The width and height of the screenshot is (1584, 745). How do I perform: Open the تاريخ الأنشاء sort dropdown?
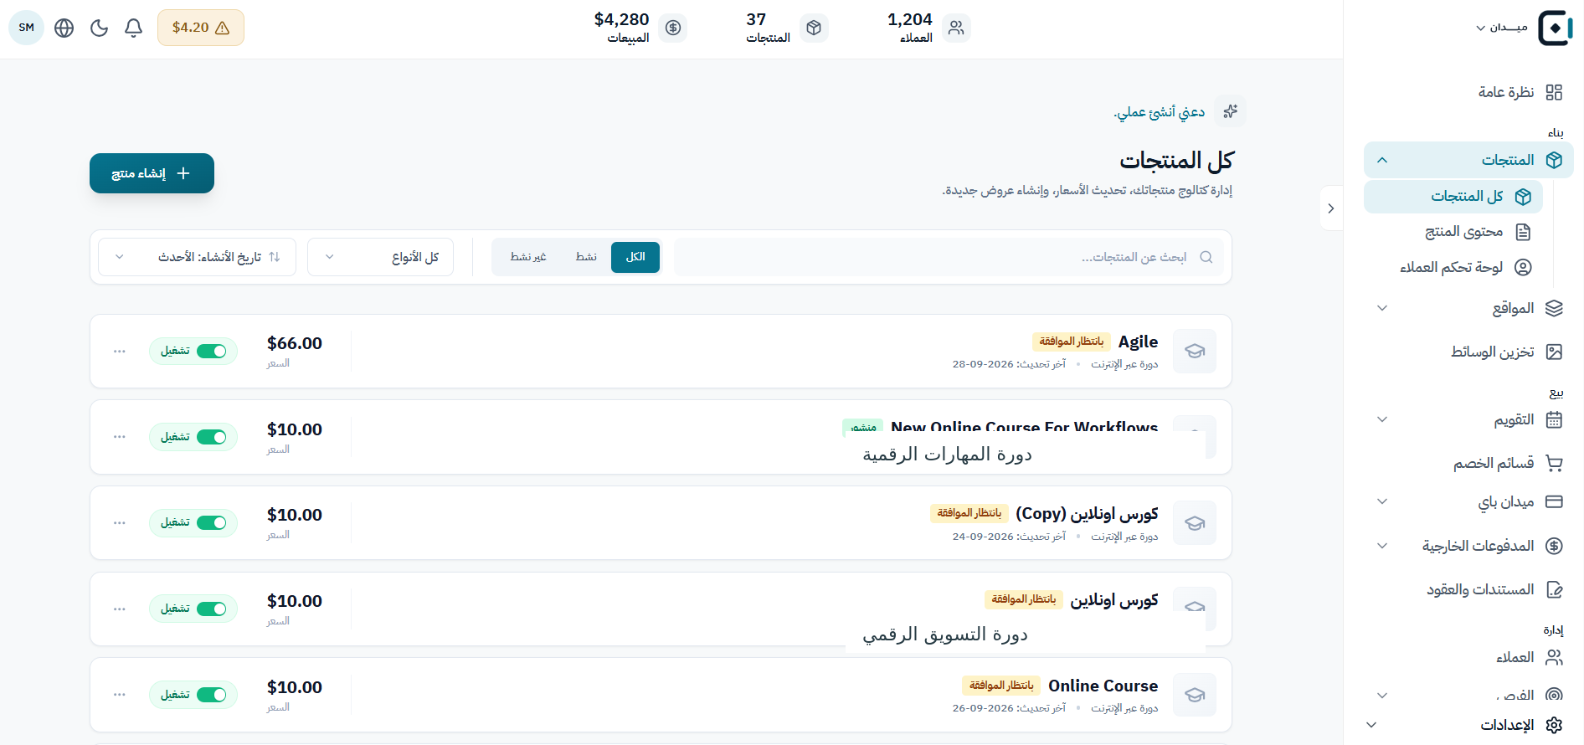pyautogui.click(x=198, y=257)
